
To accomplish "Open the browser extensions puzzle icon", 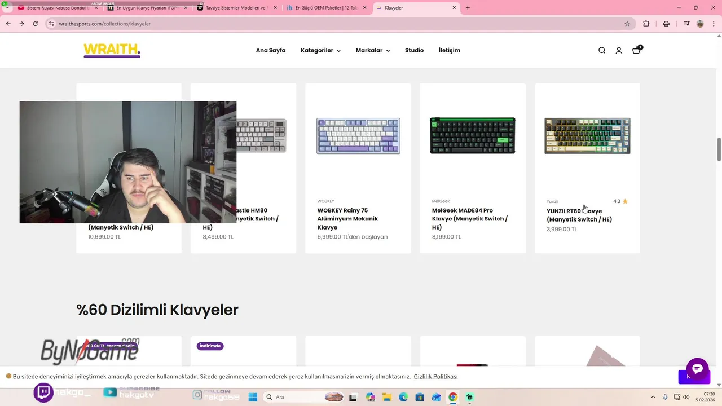I will pos(646,24).
